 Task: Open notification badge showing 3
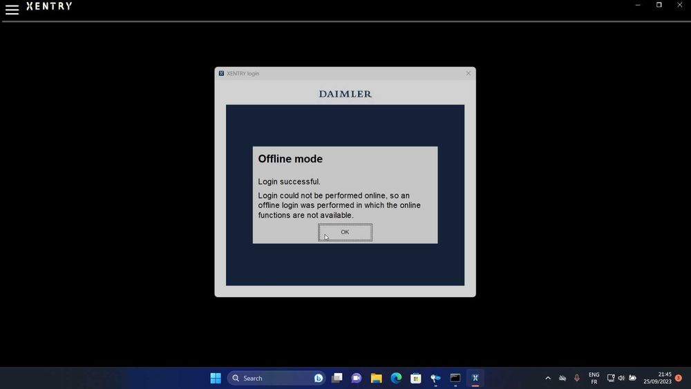coord(679,378)
